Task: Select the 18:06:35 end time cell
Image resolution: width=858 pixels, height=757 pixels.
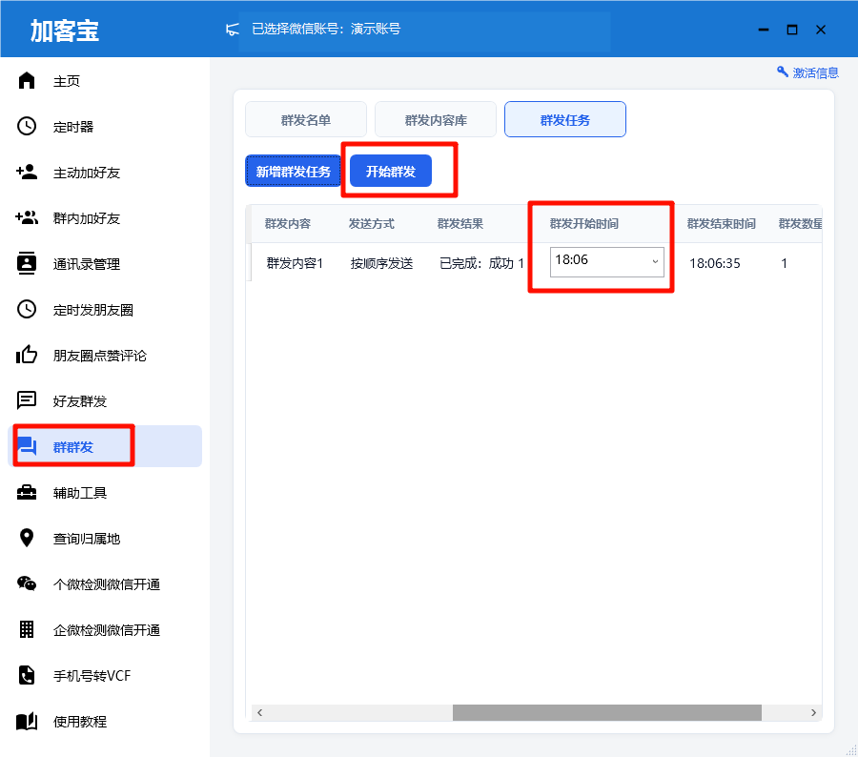Action: (x=715, y=263)
